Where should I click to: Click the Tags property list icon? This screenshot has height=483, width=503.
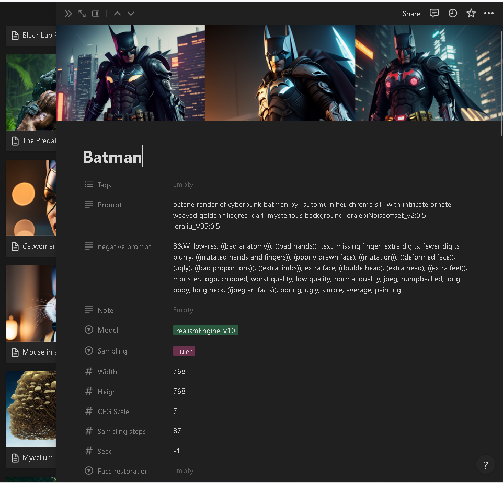click(x=89, y=184)
